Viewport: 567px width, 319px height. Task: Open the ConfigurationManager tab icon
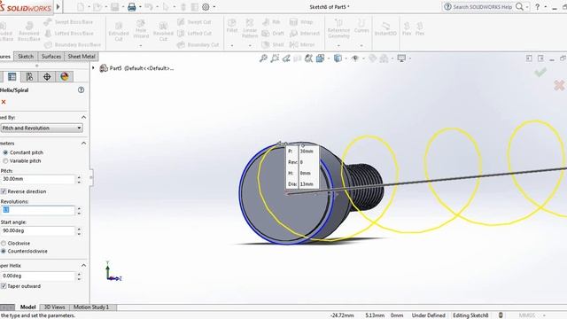pyautogui.click(x=29, y=77)
